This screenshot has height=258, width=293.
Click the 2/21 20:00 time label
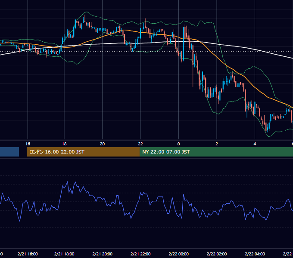click(102, 254)
